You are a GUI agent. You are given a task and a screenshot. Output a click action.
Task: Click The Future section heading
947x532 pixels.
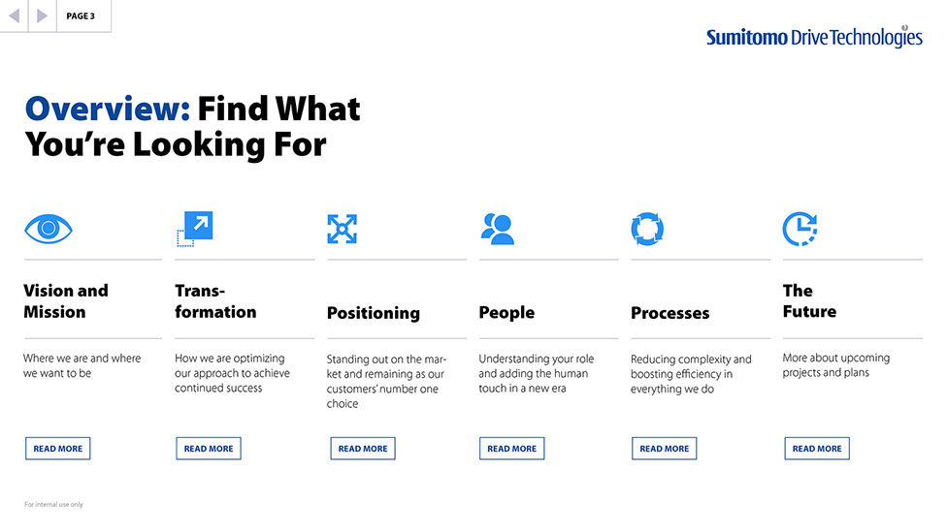809,301
